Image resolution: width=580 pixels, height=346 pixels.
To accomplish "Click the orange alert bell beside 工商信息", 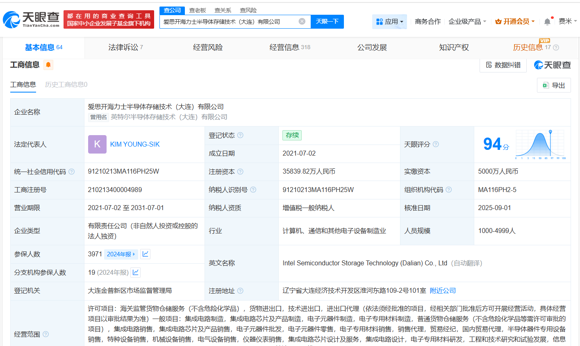I will point(48,65).
